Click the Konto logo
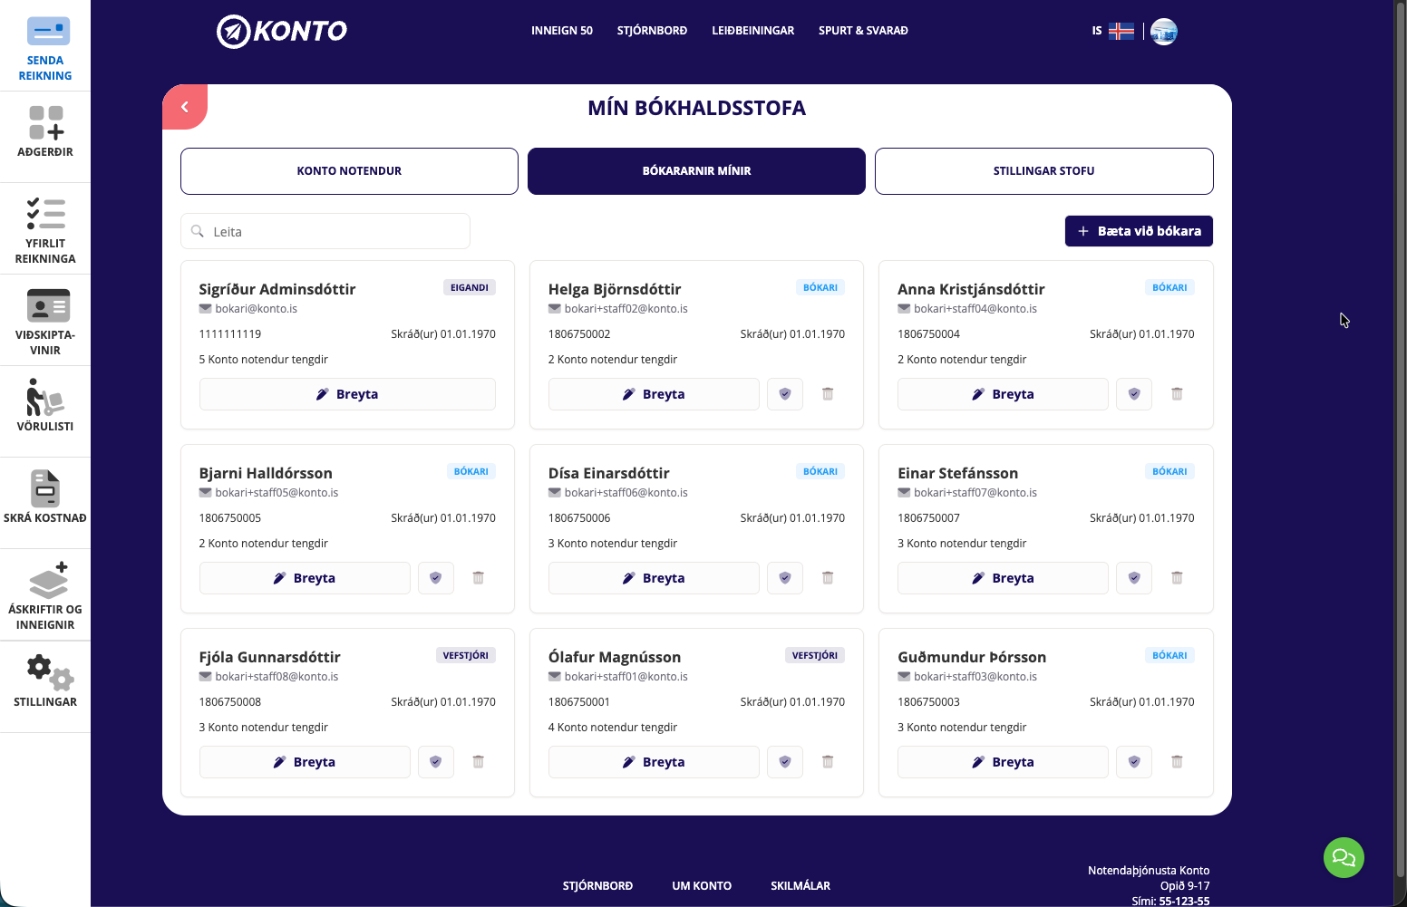 click(x=282, y=32)
